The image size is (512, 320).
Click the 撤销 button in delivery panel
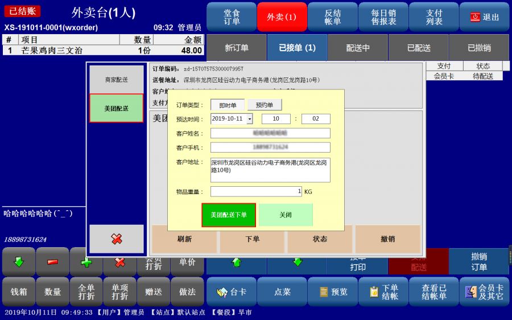coord(388,239)
